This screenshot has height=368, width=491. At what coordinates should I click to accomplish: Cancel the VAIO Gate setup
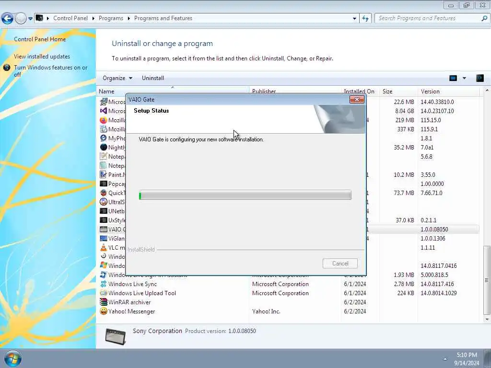(x=340, y=264)
